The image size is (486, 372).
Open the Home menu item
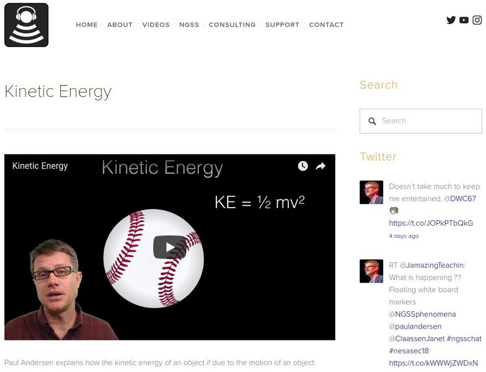pyautogui.click(x=87, y=25)
